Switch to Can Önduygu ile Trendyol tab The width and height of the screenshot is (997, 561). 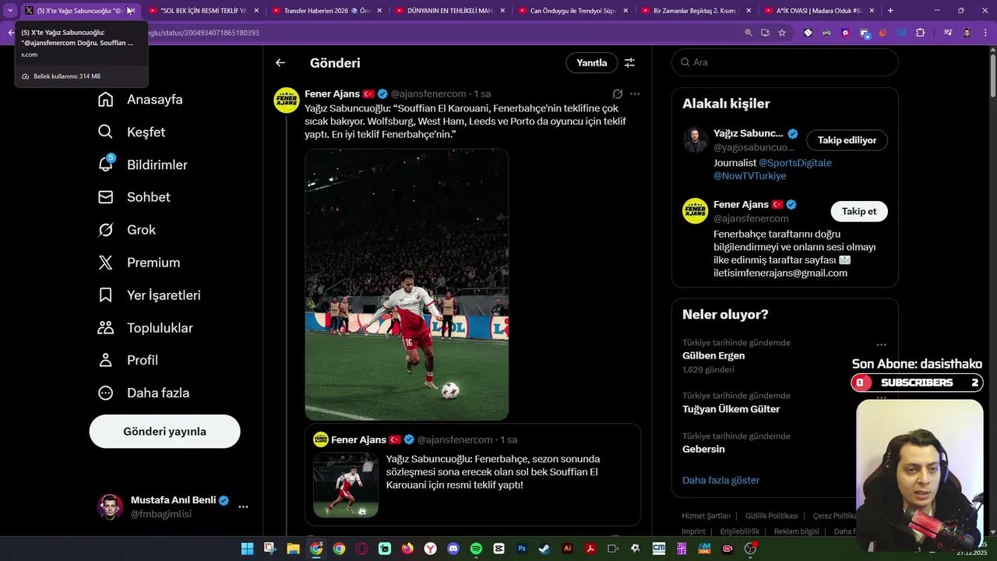pos(573,11)
